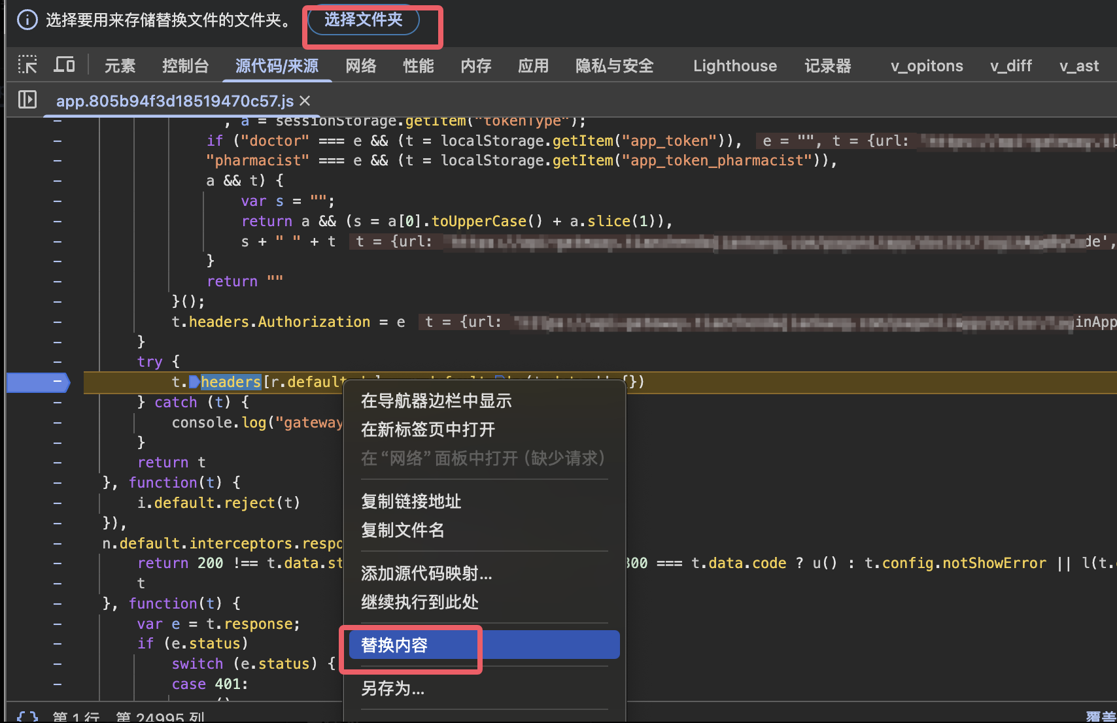Choose 复制文件名 from the context menu
Screen dimensions: 1117x723
[402, 530]
